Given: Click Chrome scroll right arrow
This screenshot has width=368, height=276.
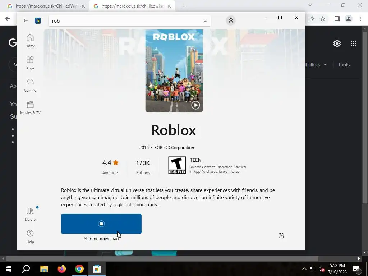Looking at the screenshot, I should [359, 259].
